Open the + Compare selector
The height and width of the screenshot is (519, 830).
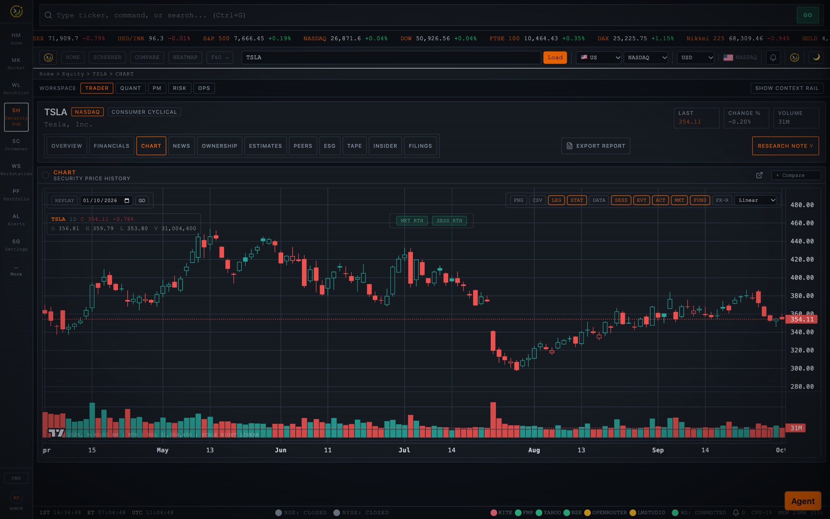[795, 175]
